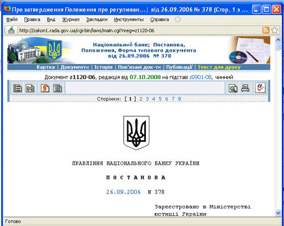Click the site identity icon beside URL
The height and width of the screenshot is (226, 284).
[11, 30]
